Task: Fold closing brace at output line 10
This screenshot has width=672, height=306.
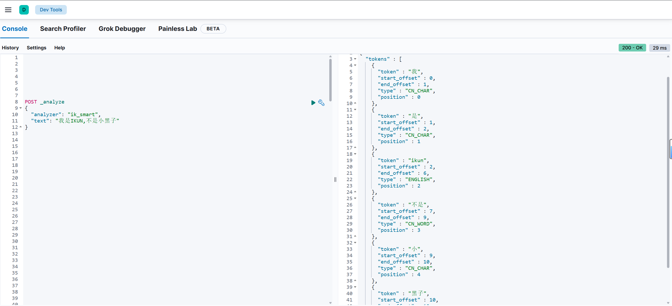Action: click(355, 103)
